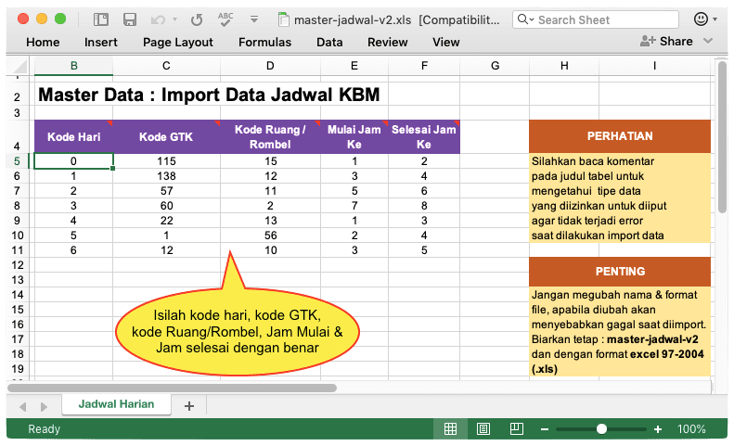Zoom out with the minus button

[x=544, y=429]
